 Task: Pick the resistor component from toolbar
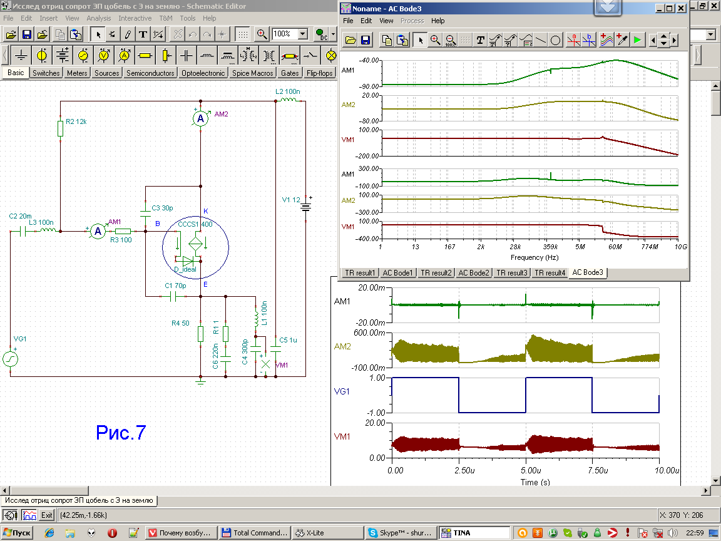pos(145,56)
